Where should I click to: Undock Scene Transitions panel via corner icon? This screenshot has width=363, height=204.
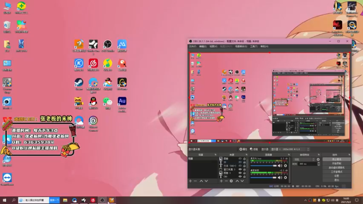(319, 155)
